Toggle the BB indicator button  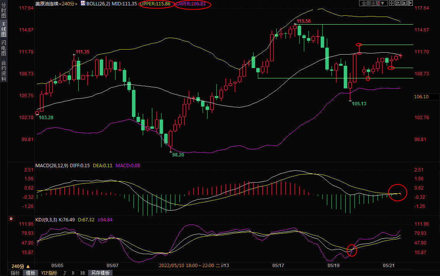[82, 273]
